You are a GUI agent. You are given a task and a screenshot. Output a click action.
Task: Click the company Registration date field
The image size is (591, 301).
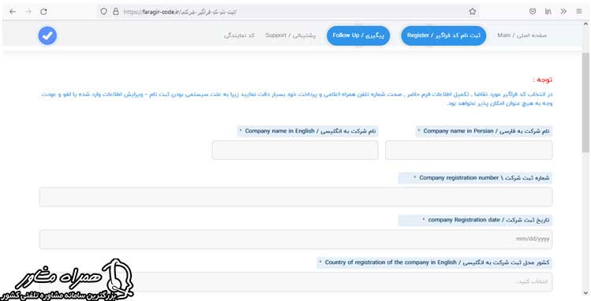point(296,240)
